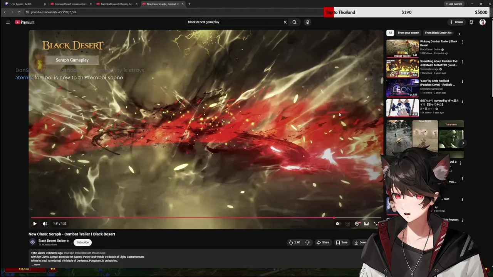Enter fullscreen mode in the player
The width and height of the screenshot is (493, 277).
376,224
